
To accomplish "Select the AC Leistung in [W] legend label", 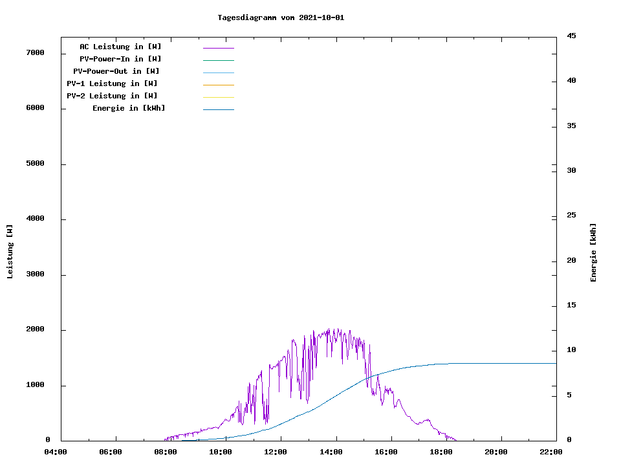I will pos(120,47).
